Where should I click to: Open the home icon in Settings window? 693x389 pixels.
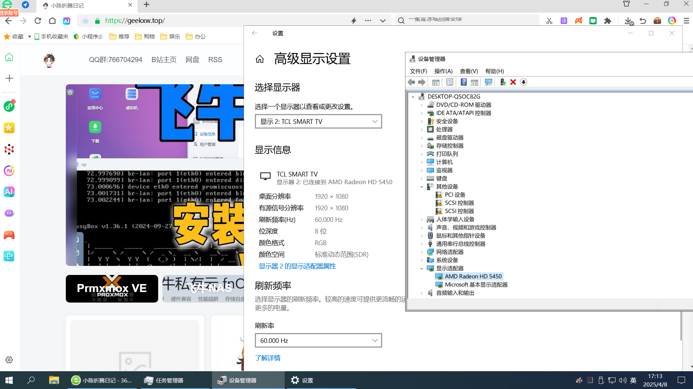pos(260,59)
